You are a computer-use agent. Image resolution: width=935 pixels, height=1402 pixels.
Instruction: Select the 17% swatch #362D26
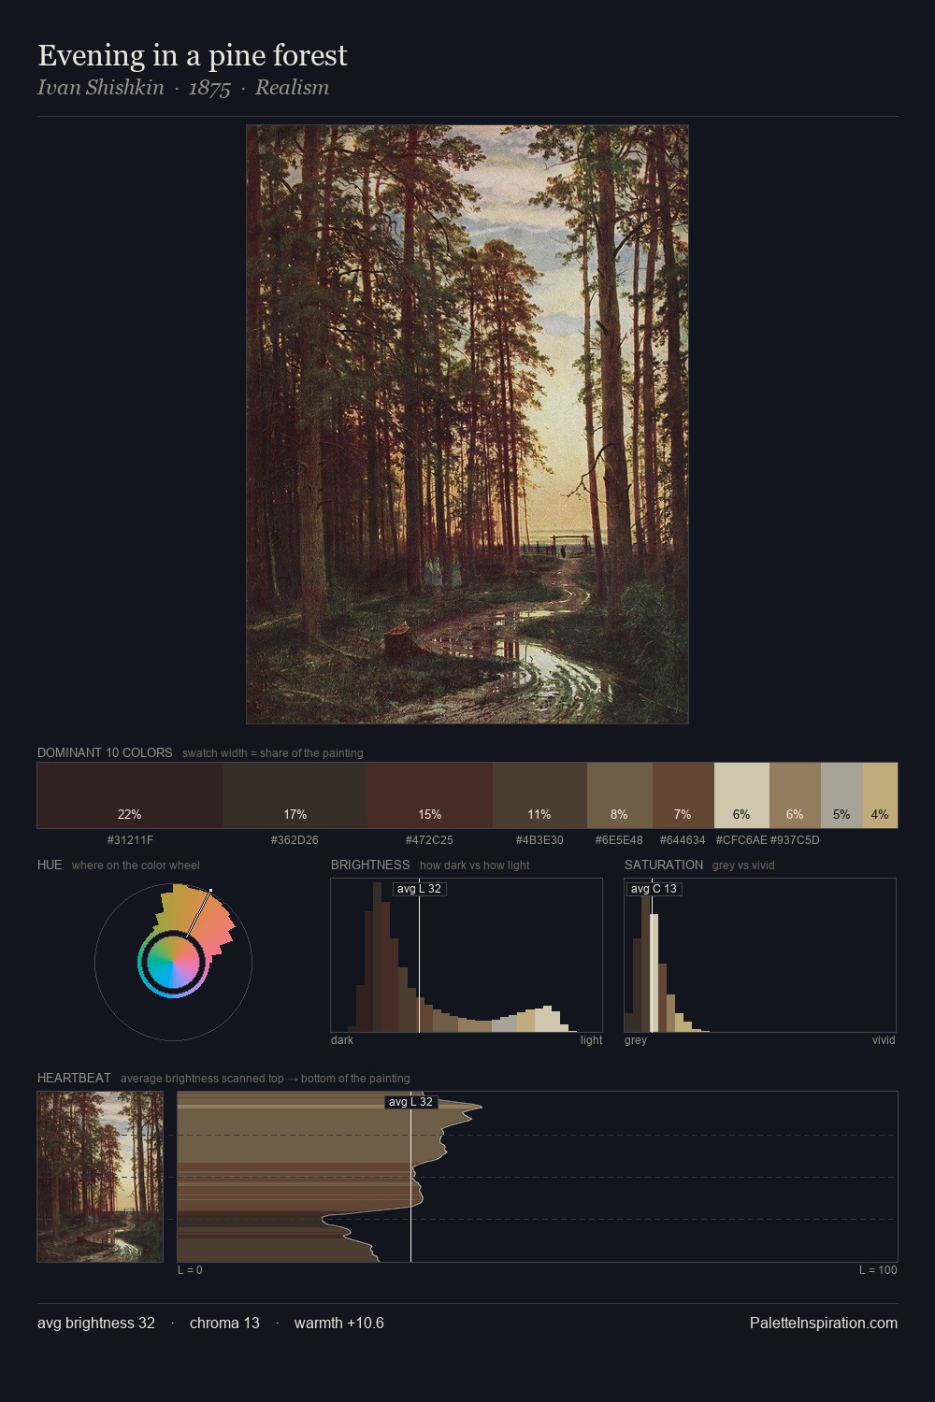pyautogui.click(x=295, y=795)
